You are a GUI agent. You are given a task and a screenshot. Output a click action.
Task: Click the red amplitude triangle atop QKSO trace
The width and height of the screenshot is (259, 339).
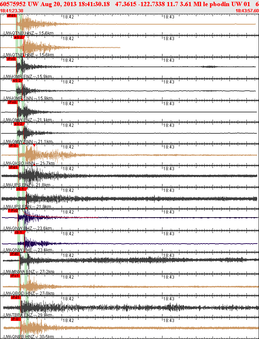[34, 145]
